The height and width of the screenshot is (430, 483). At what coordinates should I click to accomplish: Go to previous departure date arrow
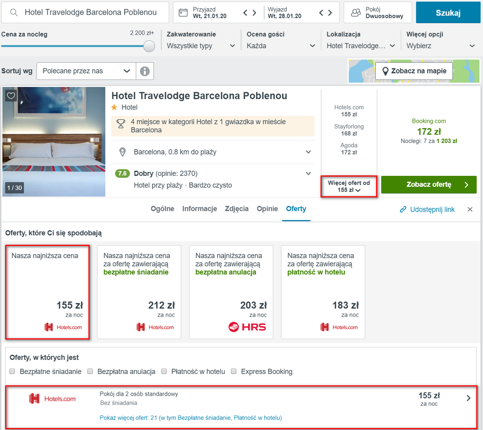tap(321, 13)
